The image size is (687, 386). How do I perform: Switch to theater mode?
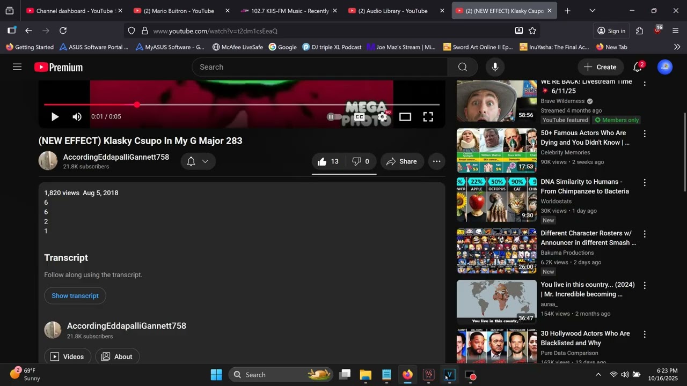point(405,116)
